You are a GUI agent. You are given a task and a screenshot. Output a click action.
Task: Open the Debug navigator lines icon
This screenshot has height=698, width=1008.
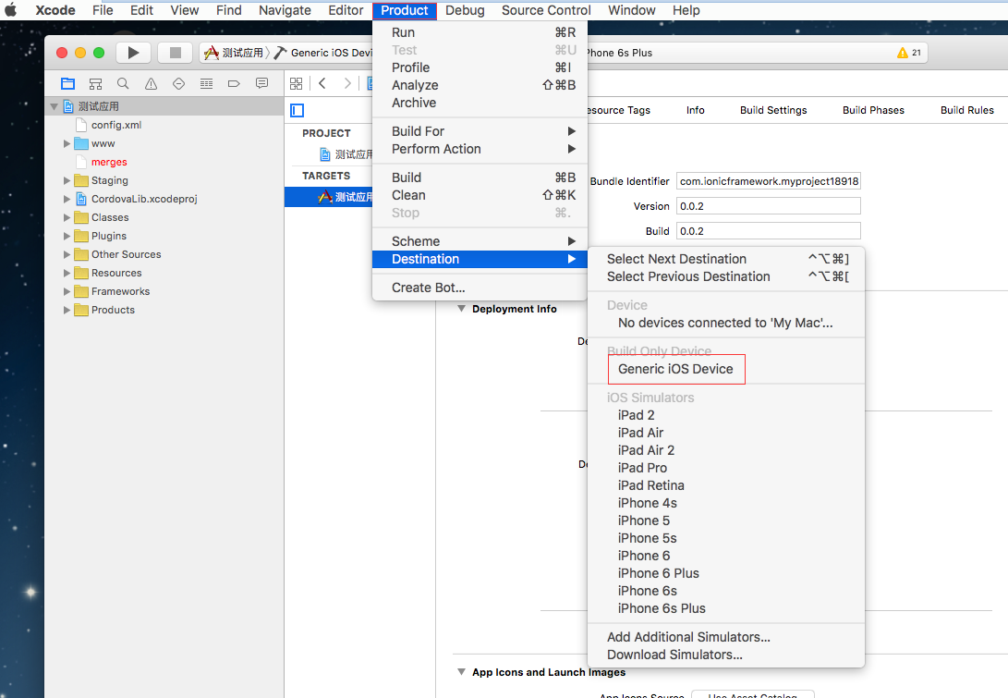click(206, 83)
